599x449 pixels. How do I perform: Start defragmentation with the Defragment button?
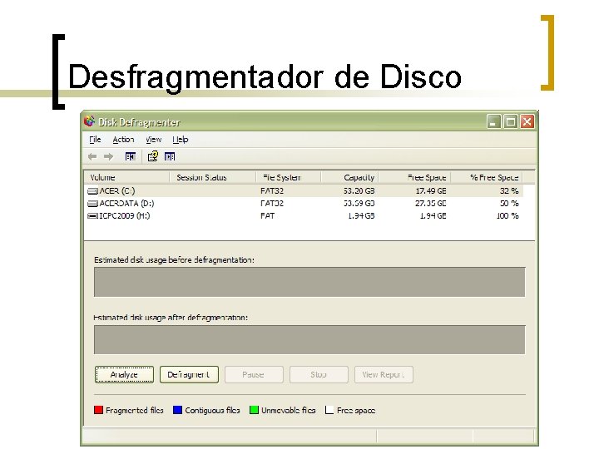click(189, 374)
